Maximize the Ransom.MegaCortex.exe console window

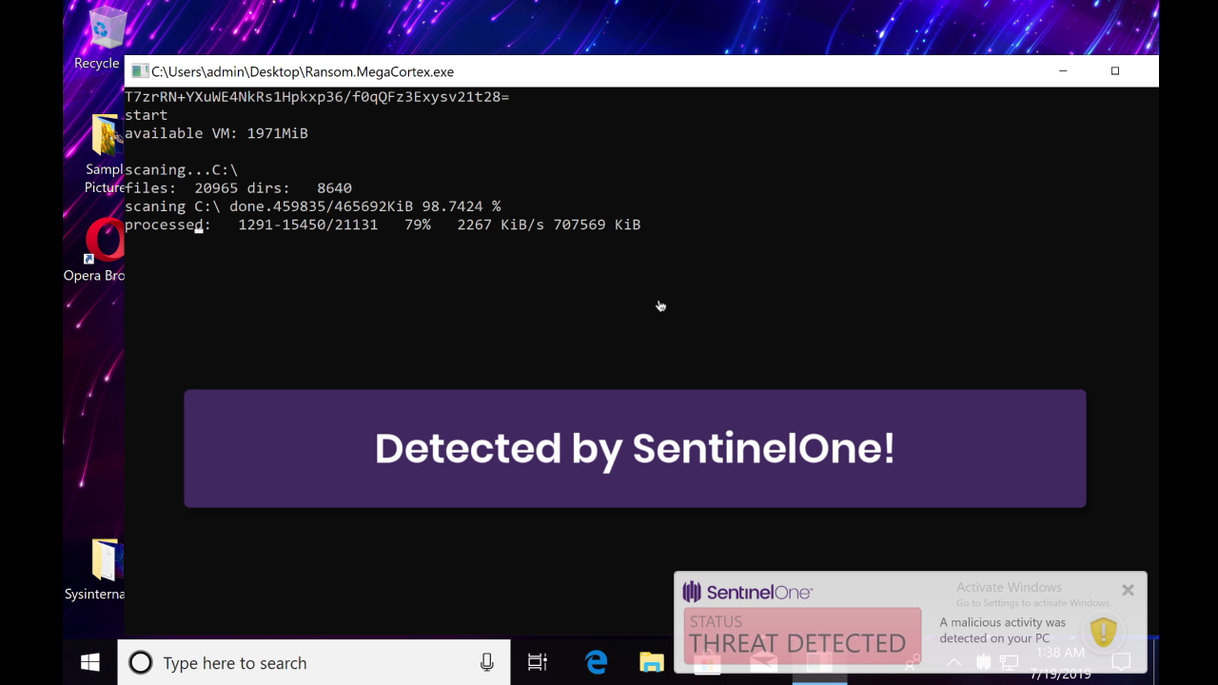point(1115,71)
